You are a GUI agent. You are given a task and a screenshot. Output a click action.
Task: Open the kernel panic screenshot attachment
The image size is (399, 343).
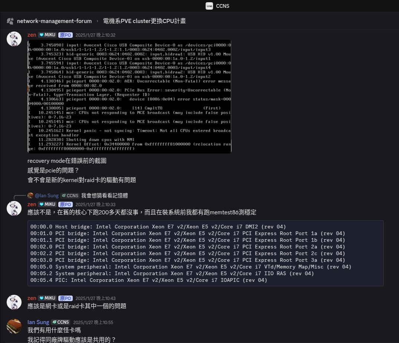pos(129,96)
